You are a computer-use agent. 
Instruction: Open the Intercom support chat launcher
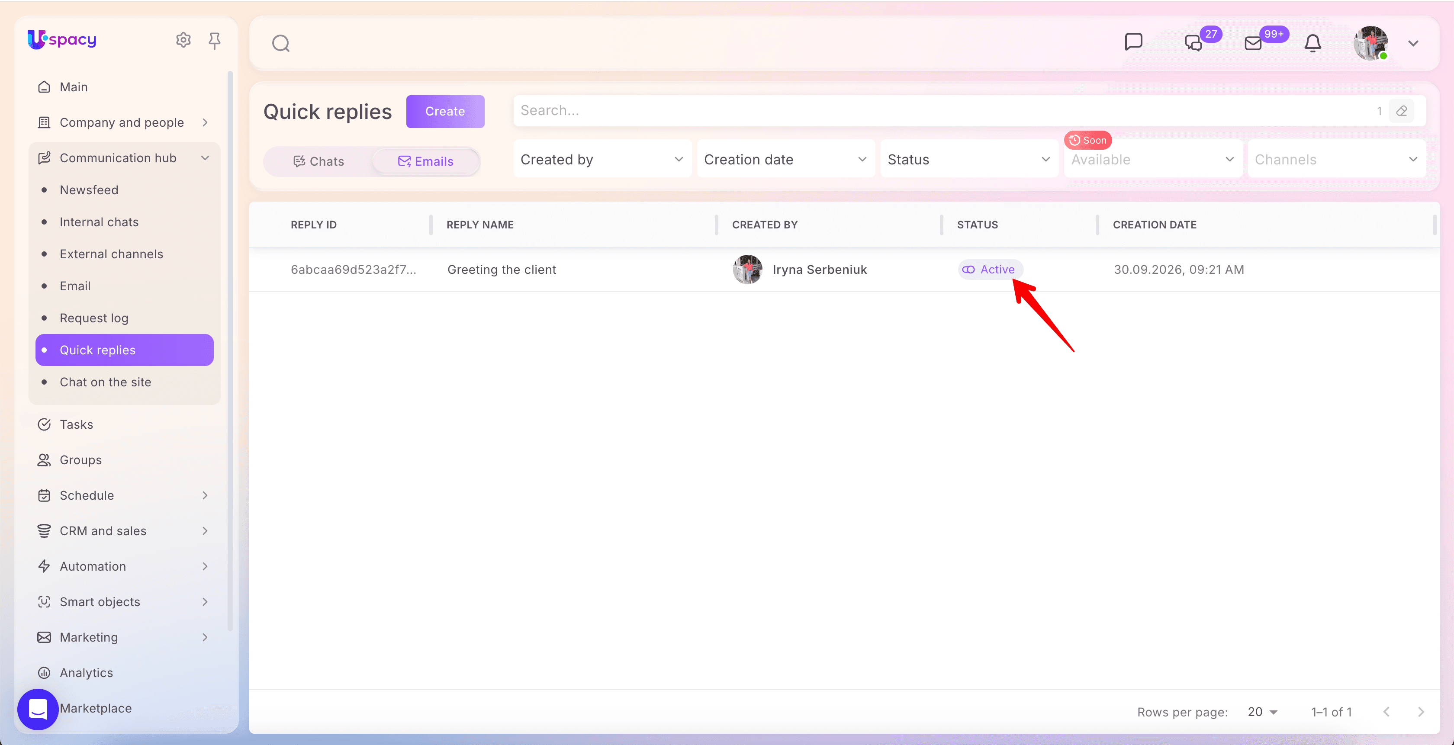click(38, 709)
